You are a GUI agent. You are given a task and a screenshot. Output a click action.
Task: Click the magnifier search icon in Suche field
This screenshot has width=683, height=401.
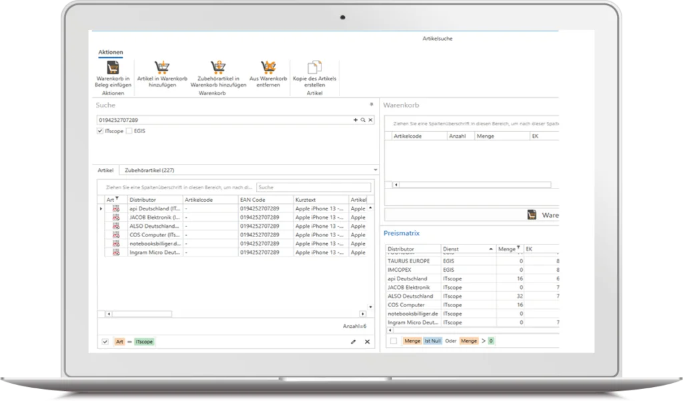(363, 120)
